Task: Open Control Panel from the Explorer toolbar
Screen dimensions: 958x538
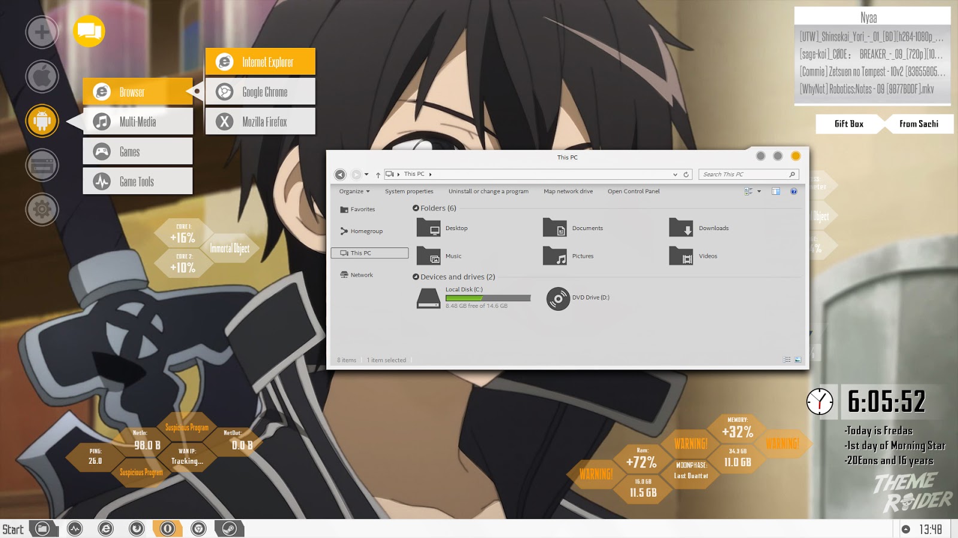Action: 633,191
